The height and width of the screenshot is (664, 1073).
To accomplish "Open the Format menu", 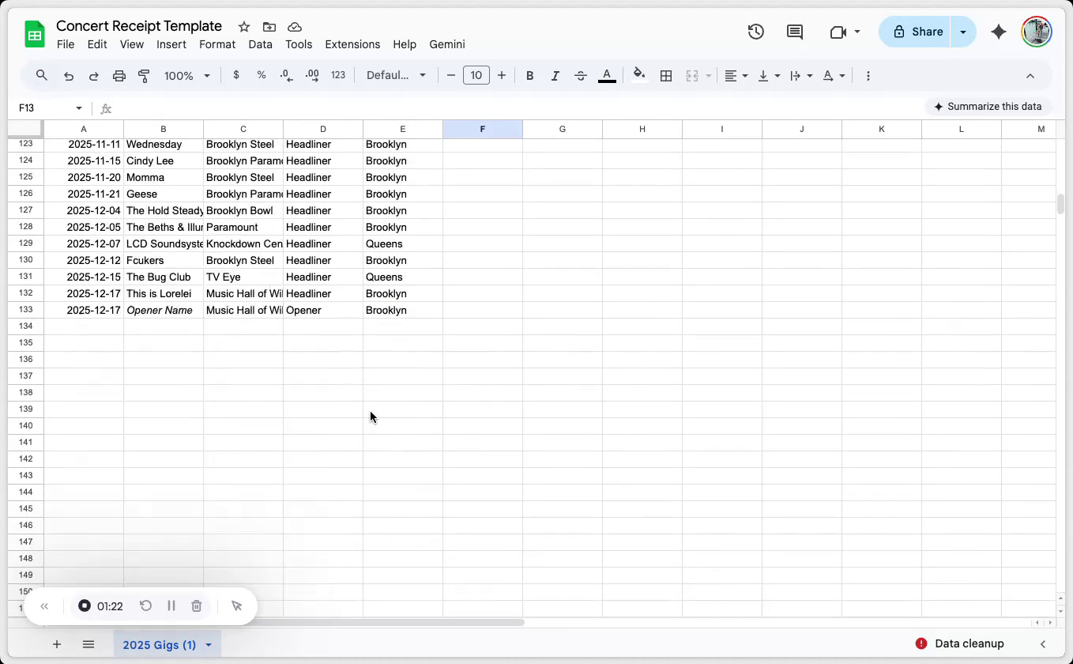I will point(217,44).
